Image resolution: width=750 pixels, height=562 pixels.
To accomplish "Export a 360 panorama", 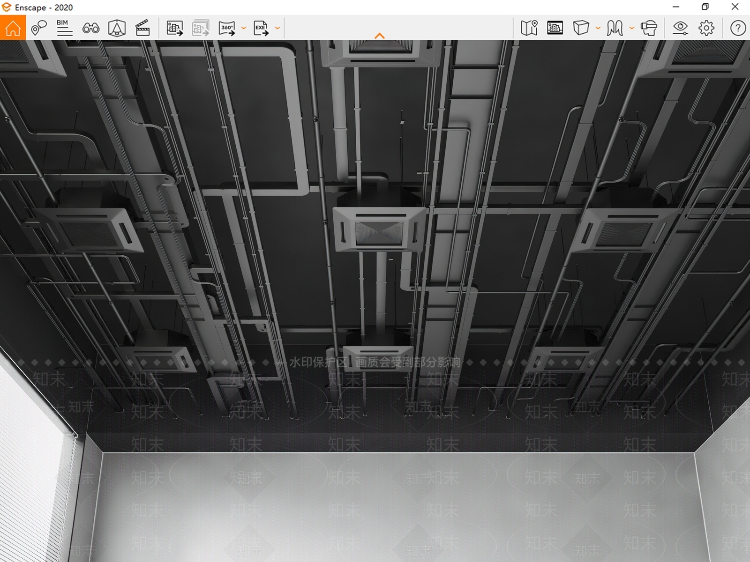I will click(x=227, y=28).
